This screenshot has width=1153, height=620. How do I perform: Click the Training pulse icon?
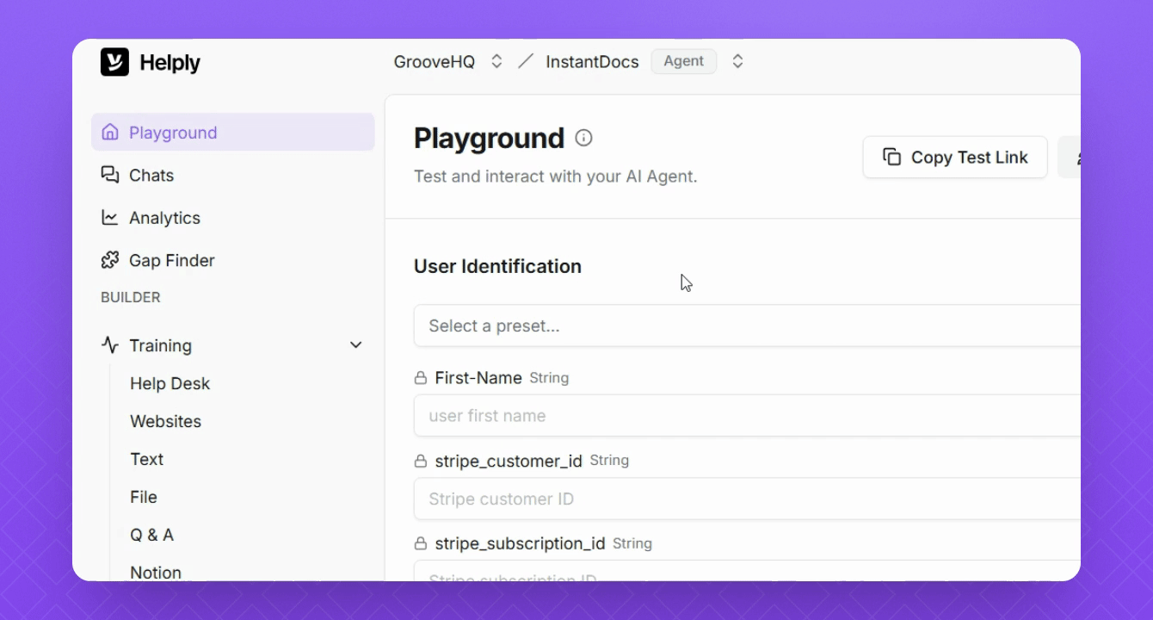pos(110,345)
